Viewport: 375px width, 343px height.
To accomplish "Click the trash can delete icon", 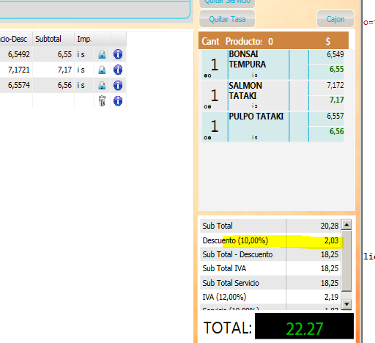I will pyautogui.click(x=102, y=100).
